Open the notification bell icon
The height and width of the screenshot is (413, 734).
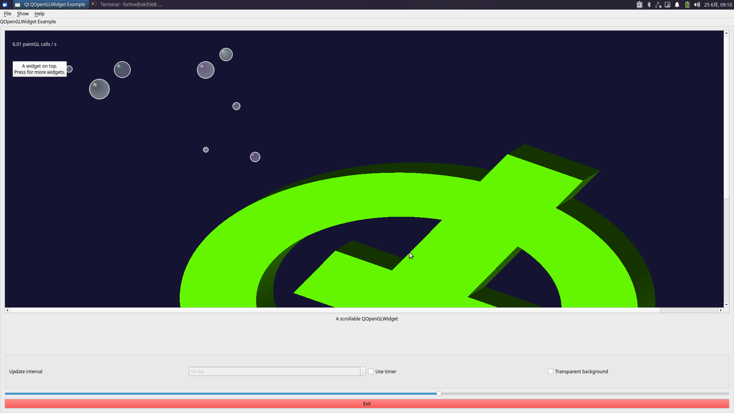(x=677, y=5)
